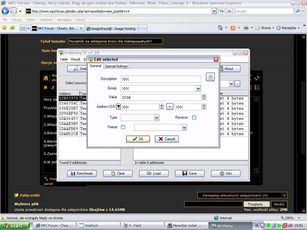Click the Save button in ArtMoney
This screenshot has width=307, height=230.
[190, 173]
